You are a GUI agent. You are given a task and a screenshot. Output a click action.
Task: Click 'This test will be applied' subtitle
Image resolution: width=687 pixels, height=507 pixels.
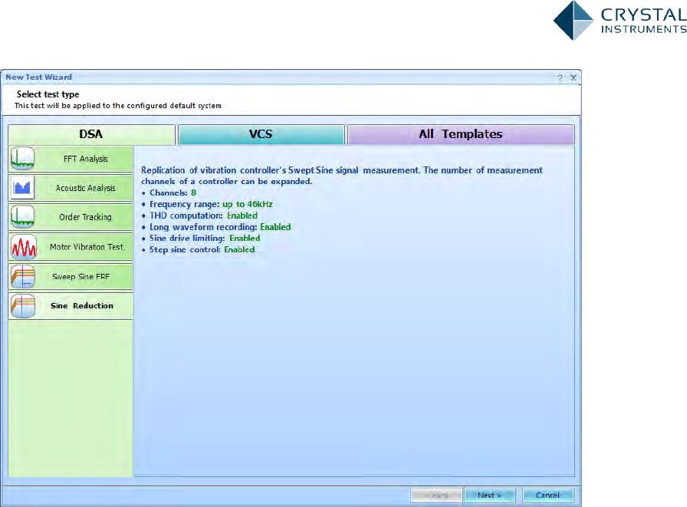[x=118, y=106]
